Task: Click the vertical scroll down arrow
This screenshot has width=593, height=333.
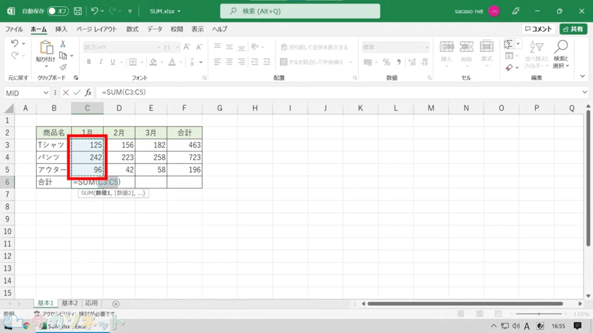Action: (x=588, y=295)
